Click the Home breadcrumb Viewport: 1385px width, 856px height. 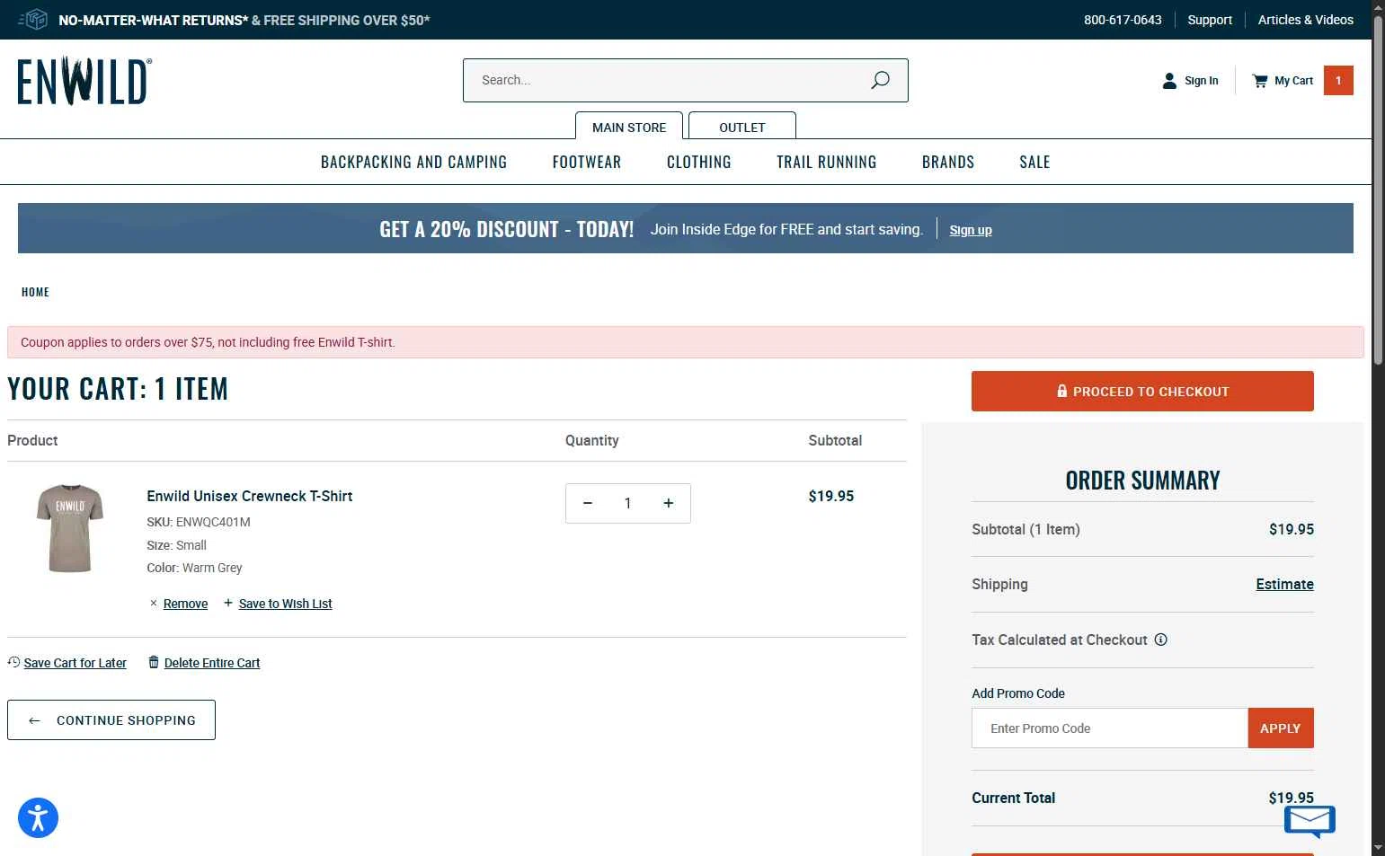point(35,292)
